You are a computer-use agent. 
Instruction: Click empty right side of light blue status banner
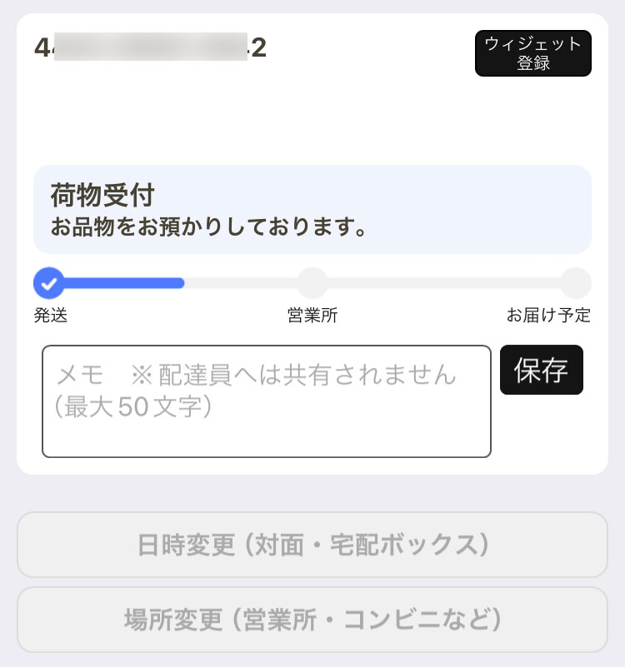(477, 209)
